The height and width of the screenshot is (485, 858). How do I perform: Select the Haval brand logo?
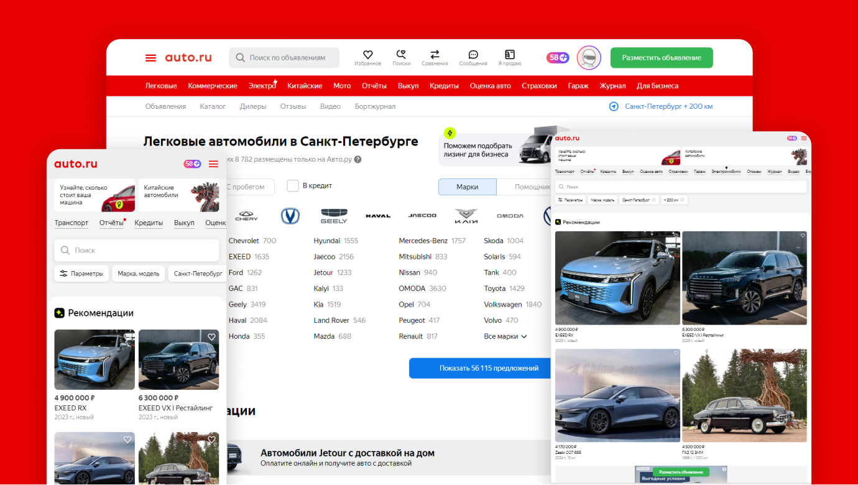click(378, 216)
